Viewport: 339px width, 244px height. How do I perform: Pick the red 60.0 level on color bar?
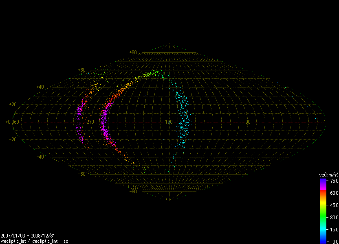tap(323, 193)
